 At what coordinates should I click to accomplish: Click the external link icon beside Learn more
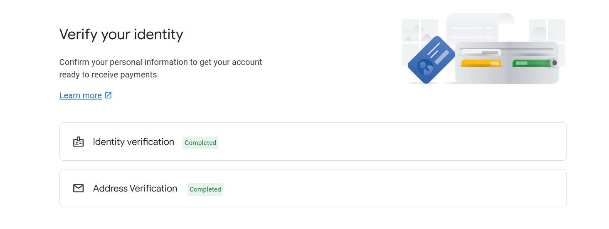click(x=108, y=95)
